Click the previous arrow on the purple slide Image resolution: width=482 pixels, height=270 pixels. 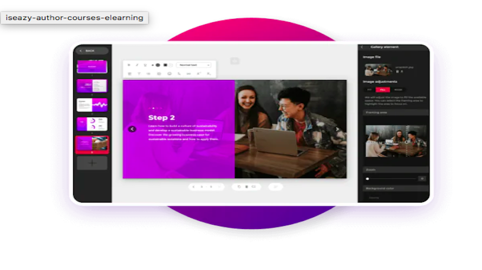pos(132,129)
